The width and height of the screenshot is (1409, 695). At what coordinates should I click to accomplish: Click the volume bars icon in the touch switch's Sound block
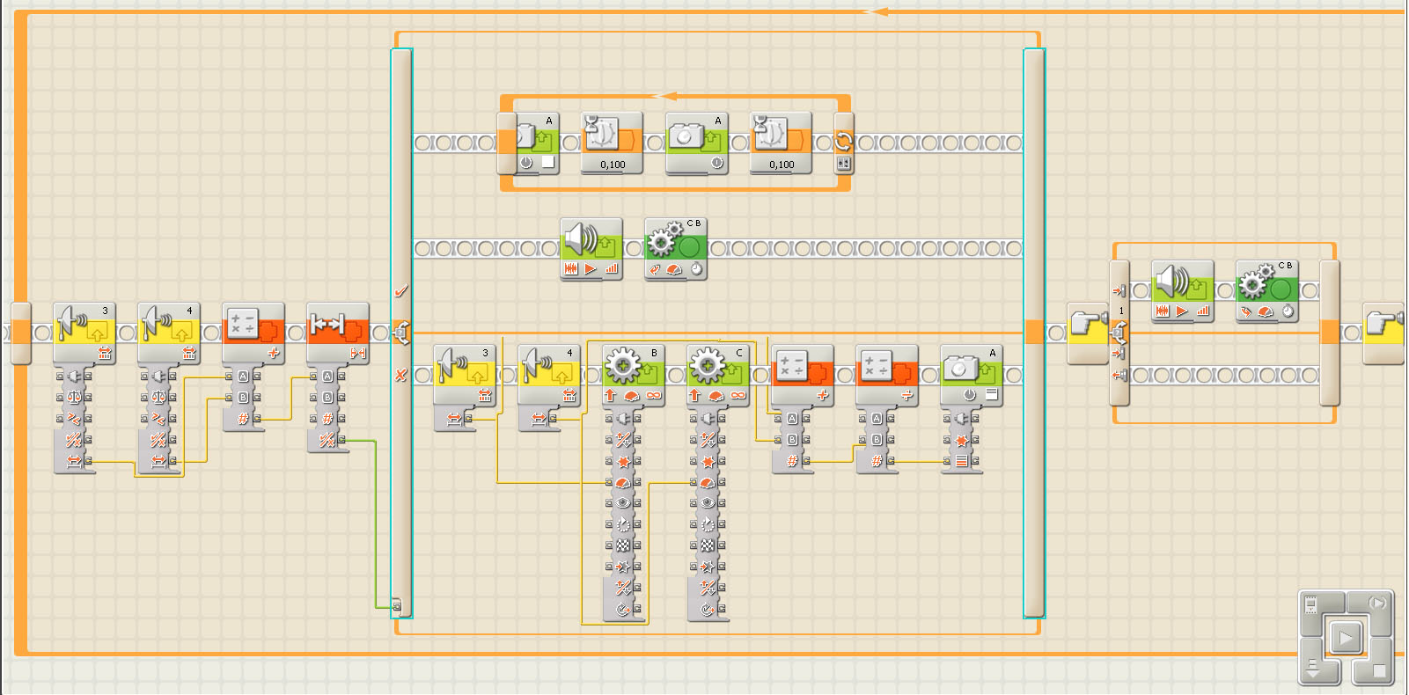1203,311
